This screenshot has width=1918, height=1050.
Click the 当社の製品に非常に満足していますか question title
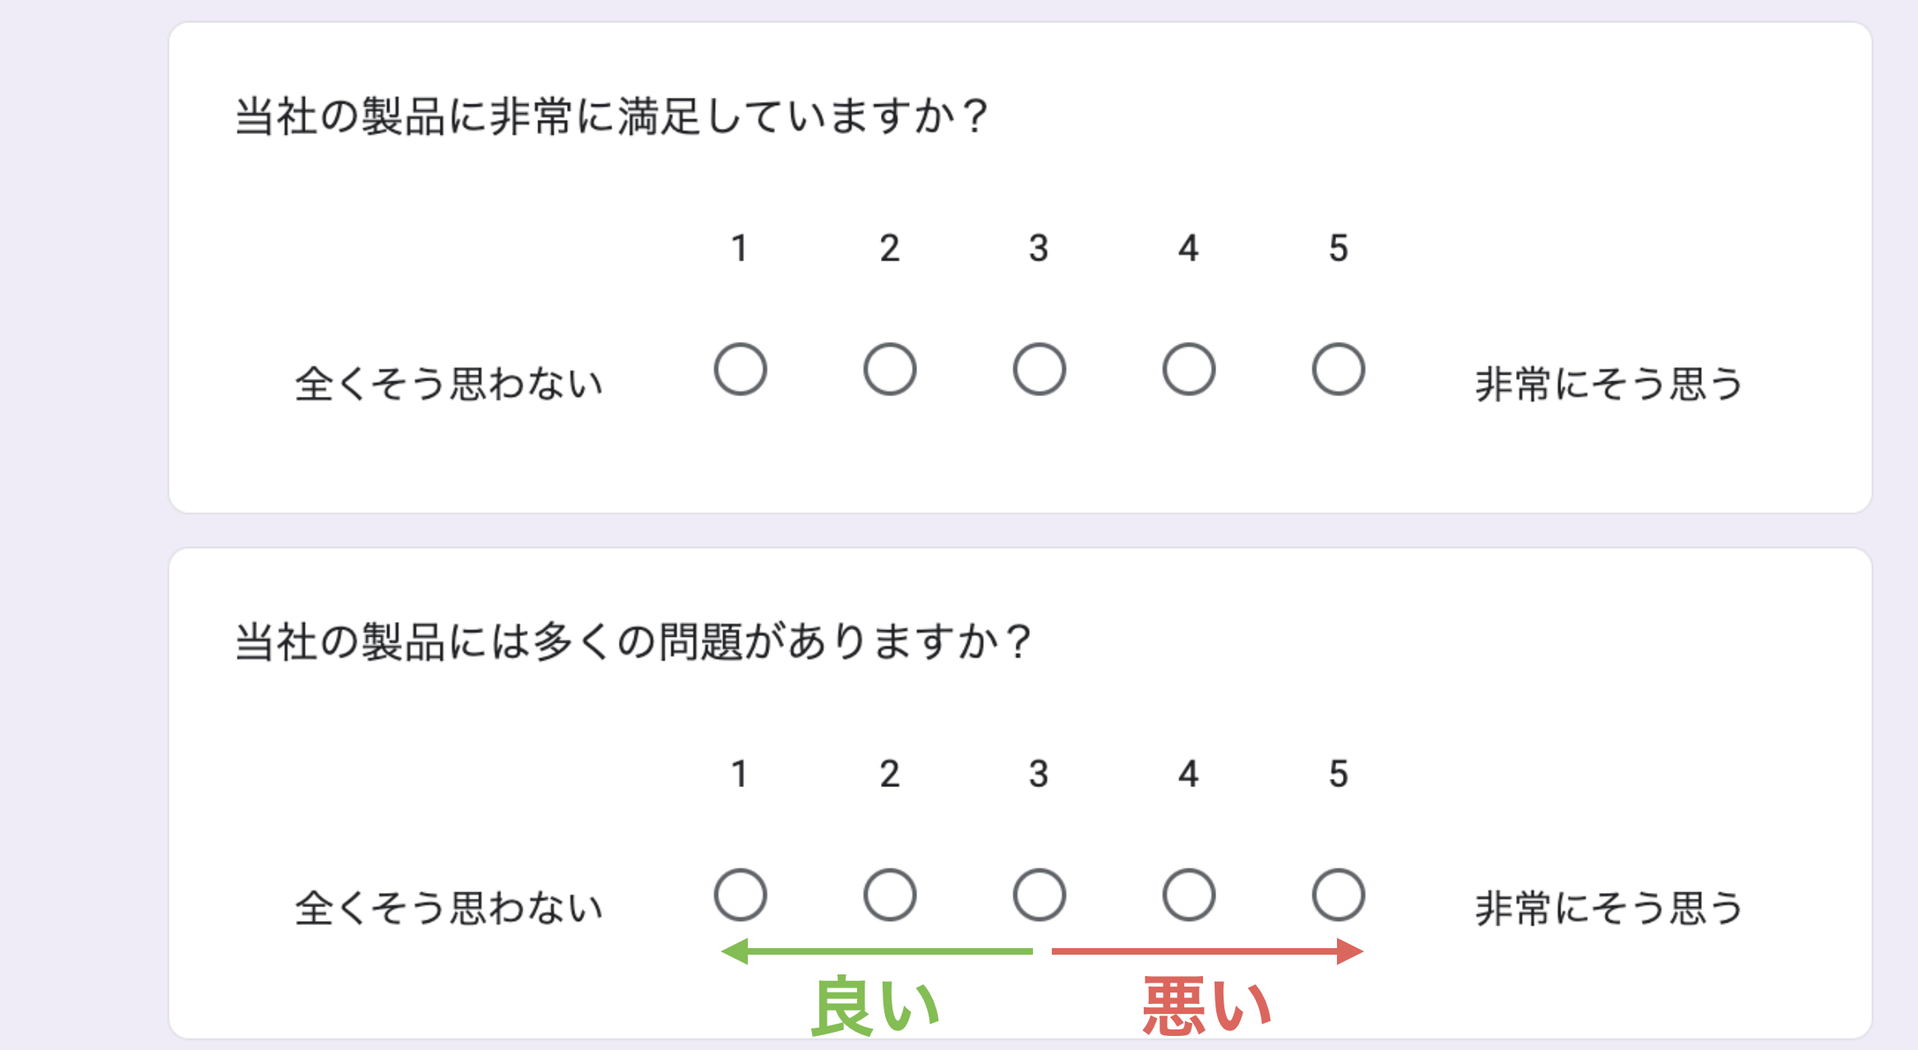(611, 116)
